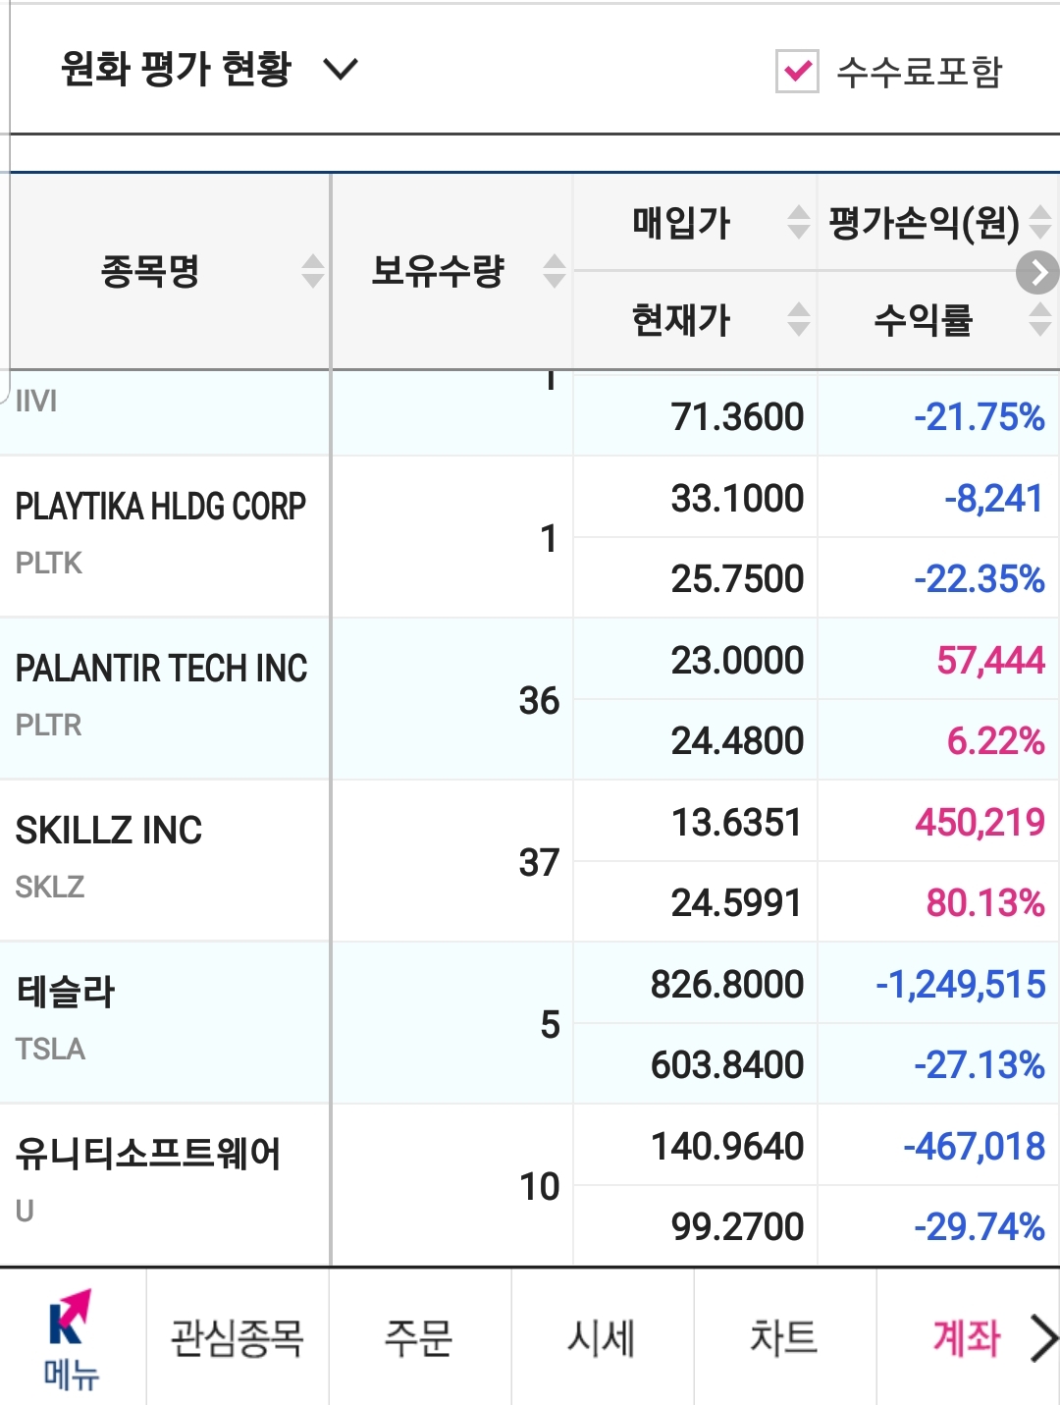Click Playtika current price 25.7500
1060x1405 pixels.
(738, 579)
